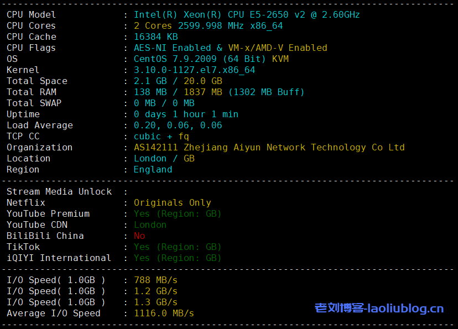The height and width of the screenshot is (329, 458).
Task: Select the CPU Cores value line
Action: tap(208, 25)
